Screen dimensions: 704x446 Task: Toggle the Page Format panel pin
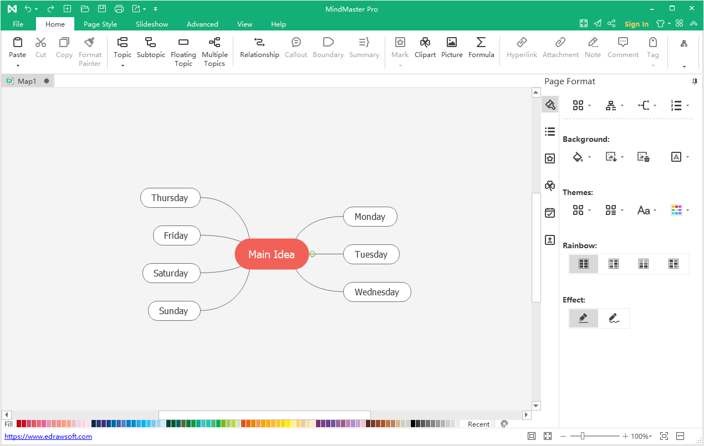(x=694, y=81)
